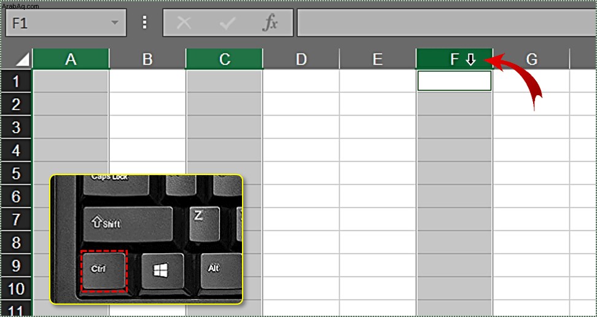The image size is (597, 317).
Task: Select column C header
Action: click(x=224, y=59)
